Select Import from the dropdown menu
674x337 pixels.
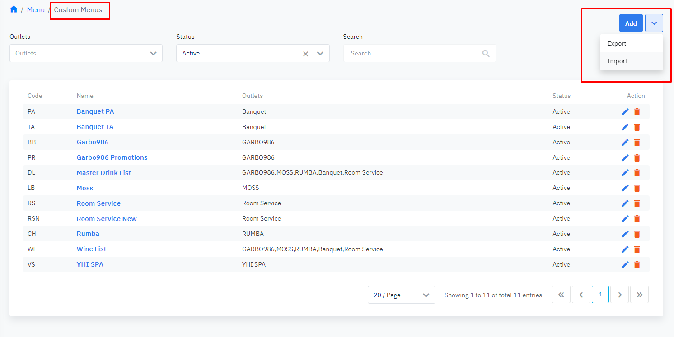pos(617,61)
